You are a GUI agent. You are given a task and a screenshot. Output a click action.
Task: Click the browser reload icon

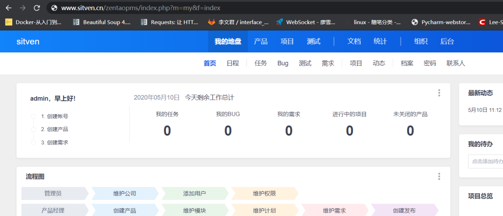click(x=37, y=8)
